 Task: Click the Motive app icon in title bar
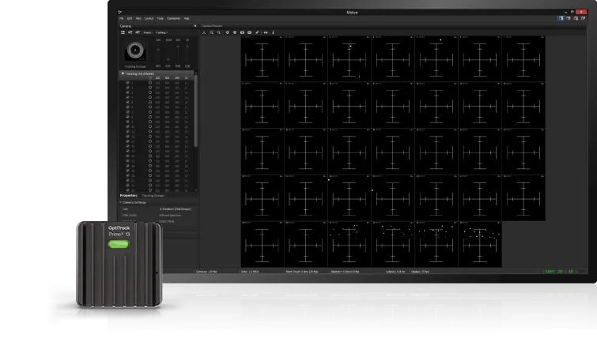coord(120,12)
